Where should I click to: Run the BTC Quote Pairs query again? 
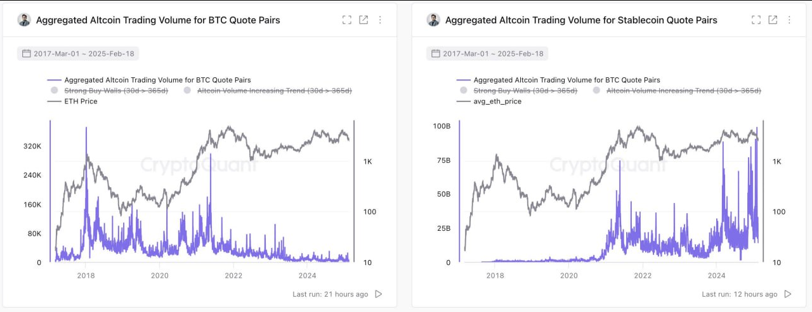point(379,294)
